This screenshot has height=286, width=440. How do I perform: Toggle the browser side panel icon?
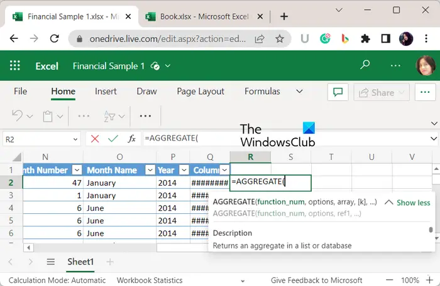(385, 38)
